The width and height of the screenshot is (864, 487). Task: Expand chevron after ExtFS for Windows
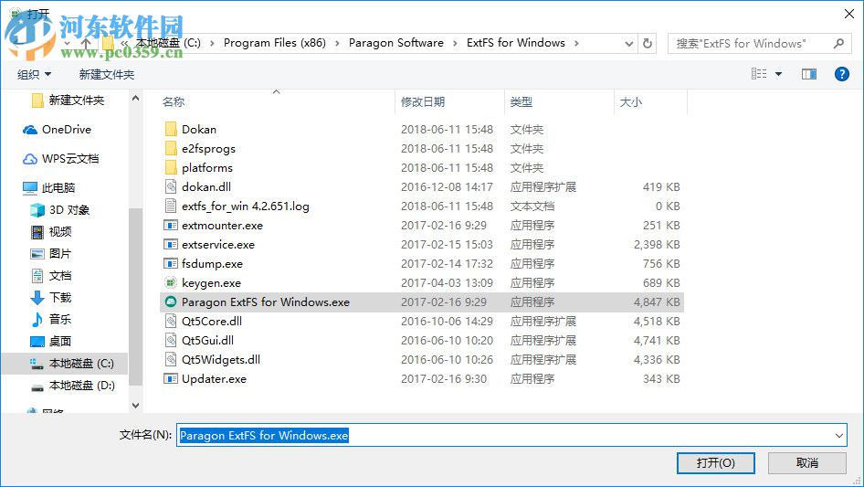click(x=576, y=43)
